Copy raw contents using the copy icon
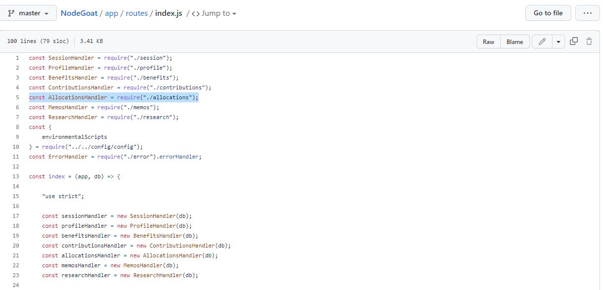 (x=574, y=41)
